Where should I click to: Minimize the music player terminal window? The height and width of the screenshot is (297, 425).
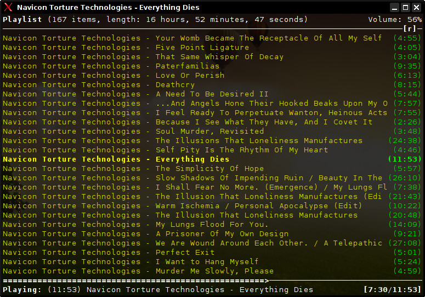pyautogui.click(x=394, y=8)
